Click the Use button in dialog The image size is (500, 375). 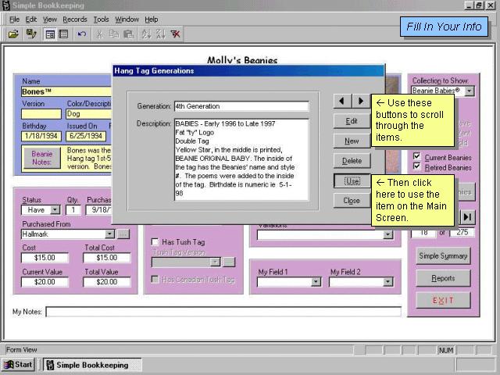click(352, 180)
